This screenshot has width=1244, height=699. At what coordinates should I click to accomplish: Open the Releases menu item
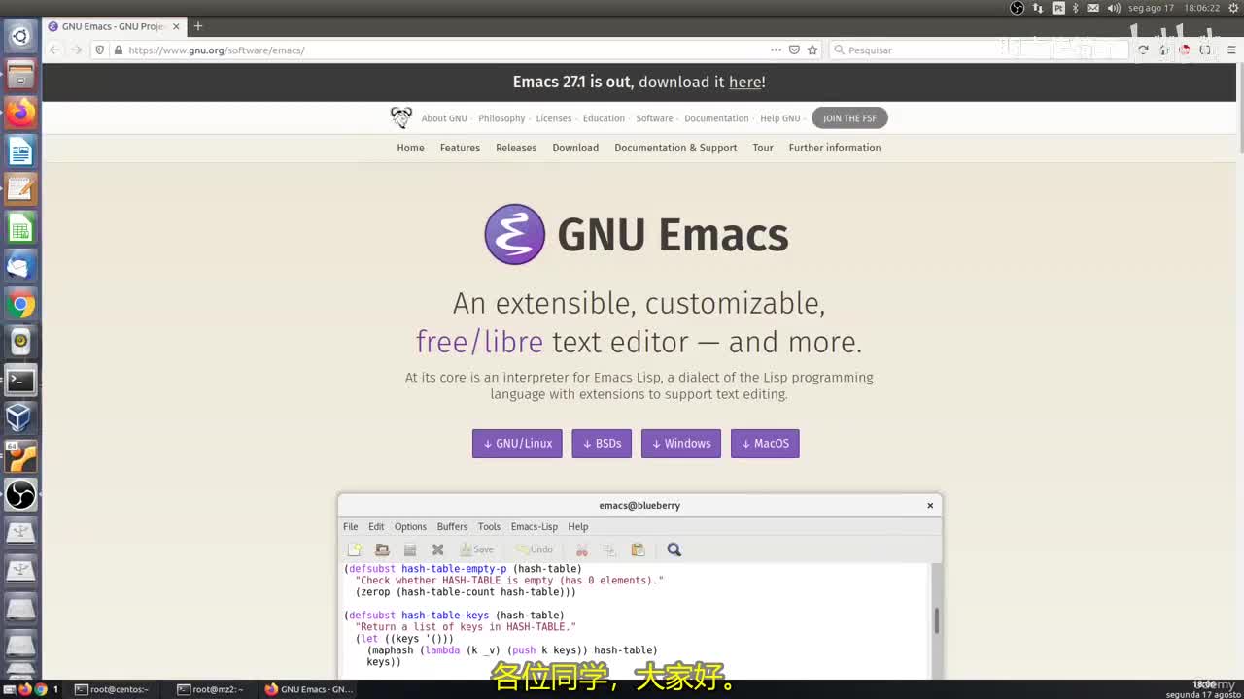(x=516, y=148)
